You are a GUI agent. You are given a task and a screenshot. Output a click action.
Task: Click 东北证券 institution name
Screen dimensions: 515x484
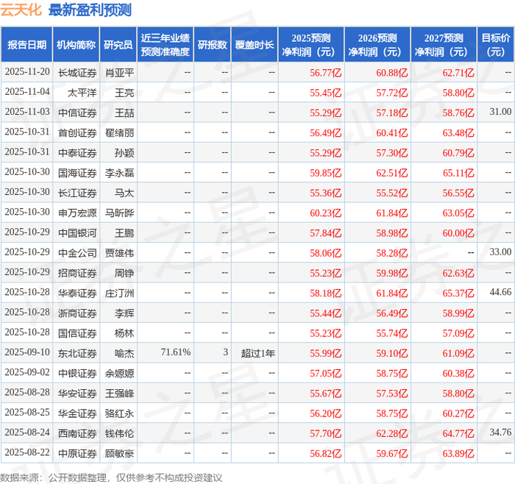coord(77,353)
